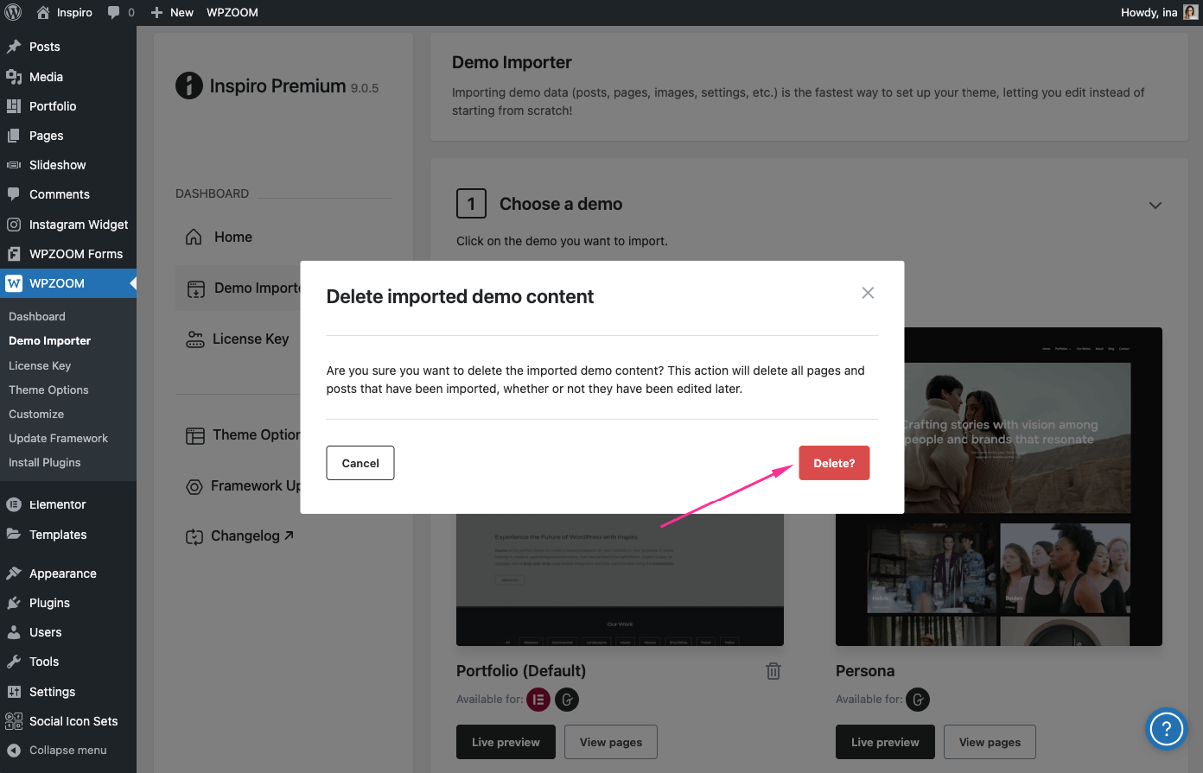Screen dimensions: 1203x773
Task: Click the Portfolio sidebar icon
Action: click(x=14, y=106)
